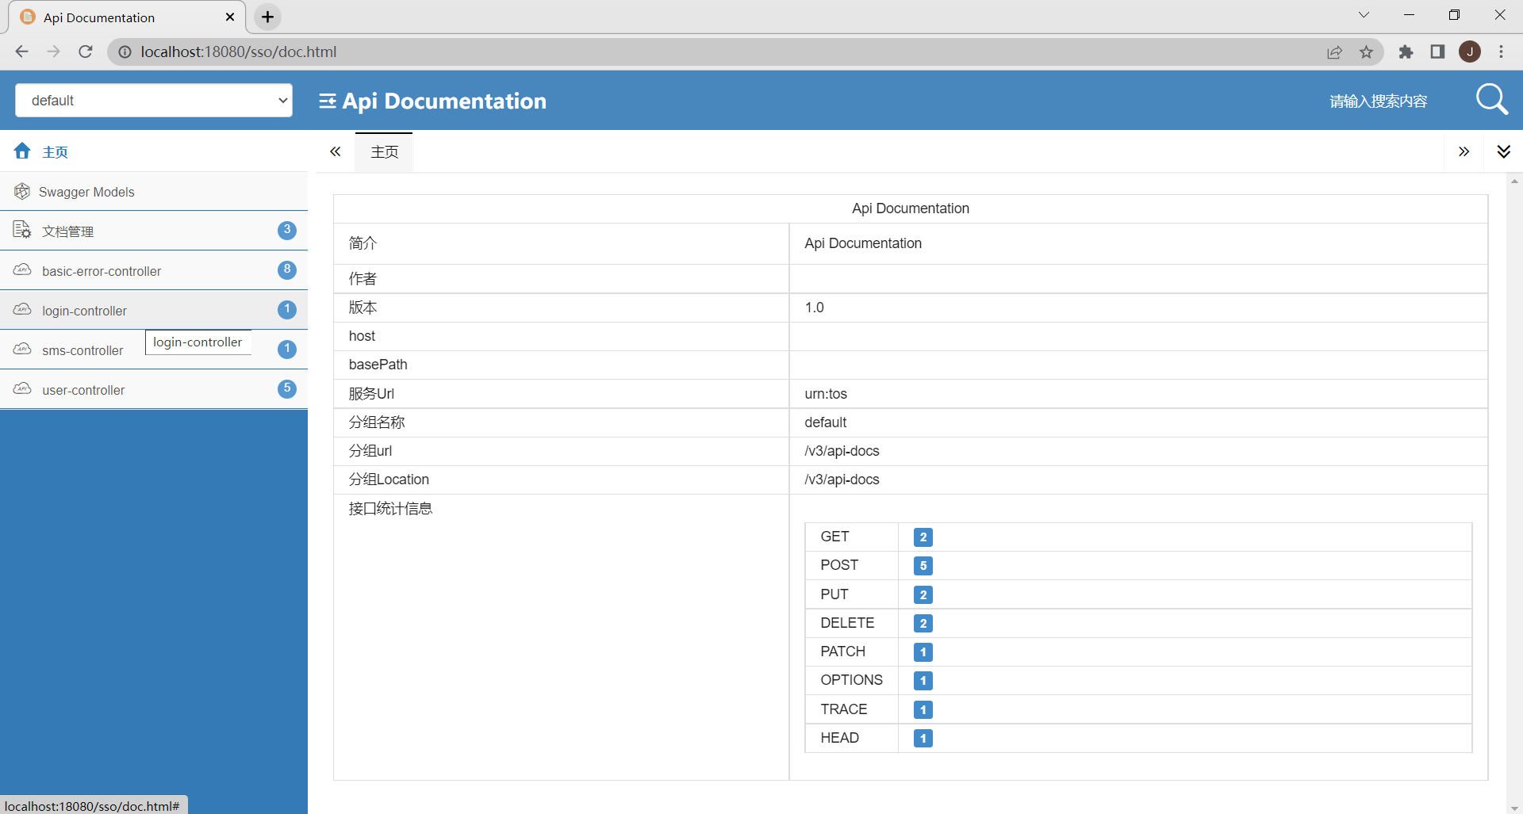Viewport: 1523px width, 814px height.
Task: Open Chrome three-dot menu
Action: pyautogui.click(x=1501, y=52)
